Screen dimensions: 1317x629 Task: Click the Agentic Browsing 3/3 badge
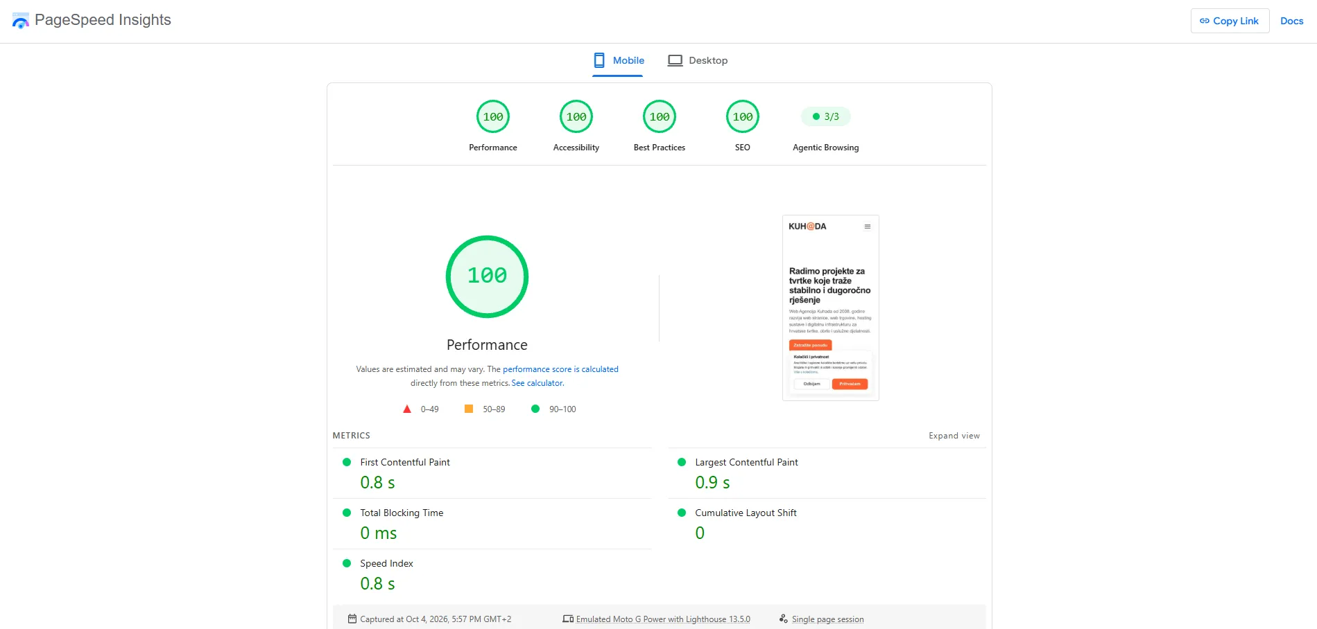coord(826,116)
